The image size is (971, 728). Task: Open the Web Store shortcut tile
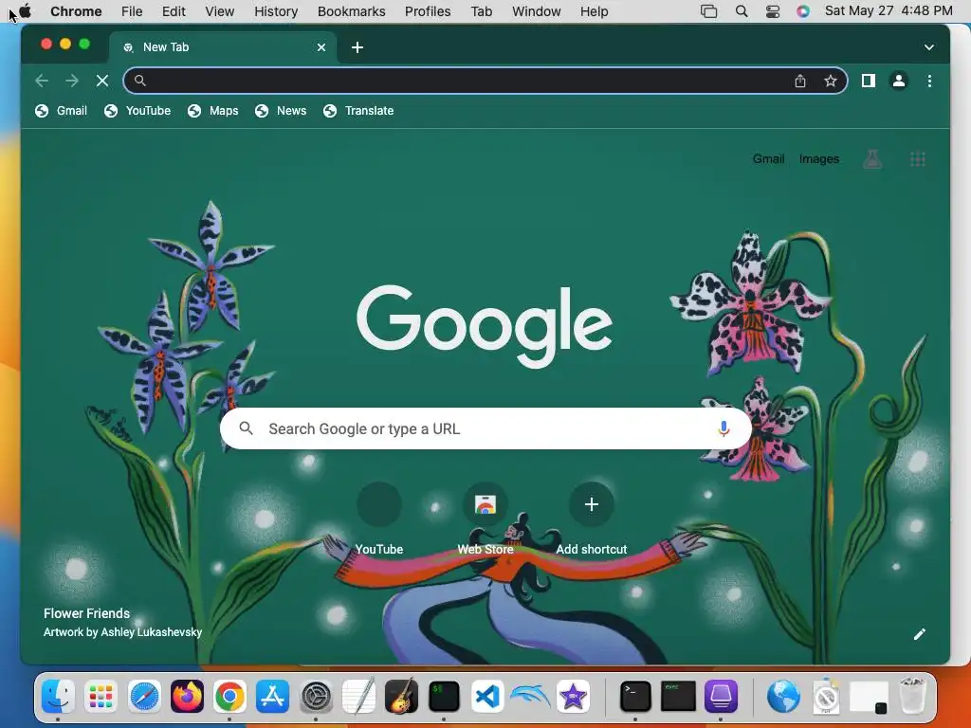485,519
